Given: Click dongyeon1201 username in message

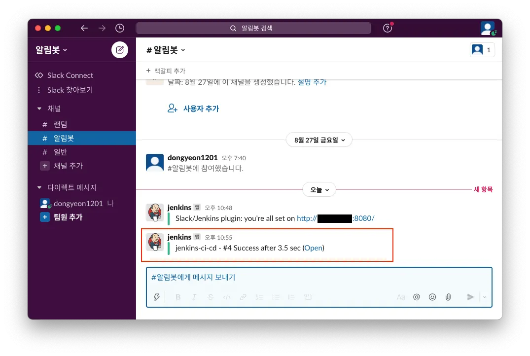Looking at the screenshot, I should click(x=193, y=158).
